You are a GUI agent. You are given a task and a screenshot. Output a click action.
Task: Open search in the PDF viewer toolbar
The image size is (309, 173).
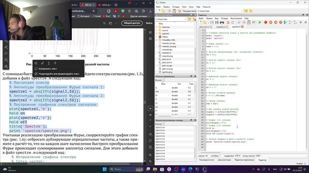[x=104, y=23]
